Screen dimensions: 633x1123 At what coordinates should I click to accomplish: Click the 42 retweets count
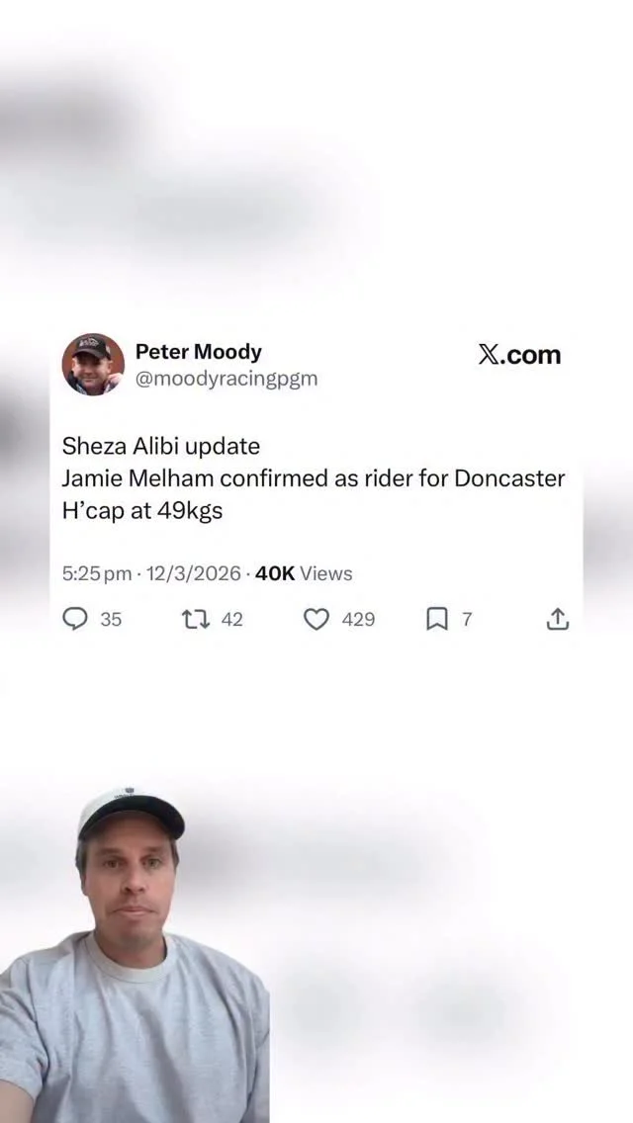click(x=231, y=619)
